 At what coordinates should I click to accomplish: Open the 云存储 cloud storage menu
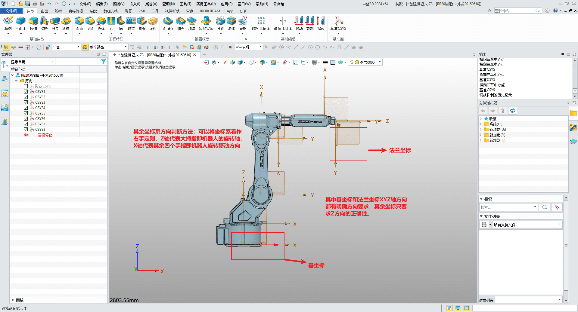tap(278, 4)
